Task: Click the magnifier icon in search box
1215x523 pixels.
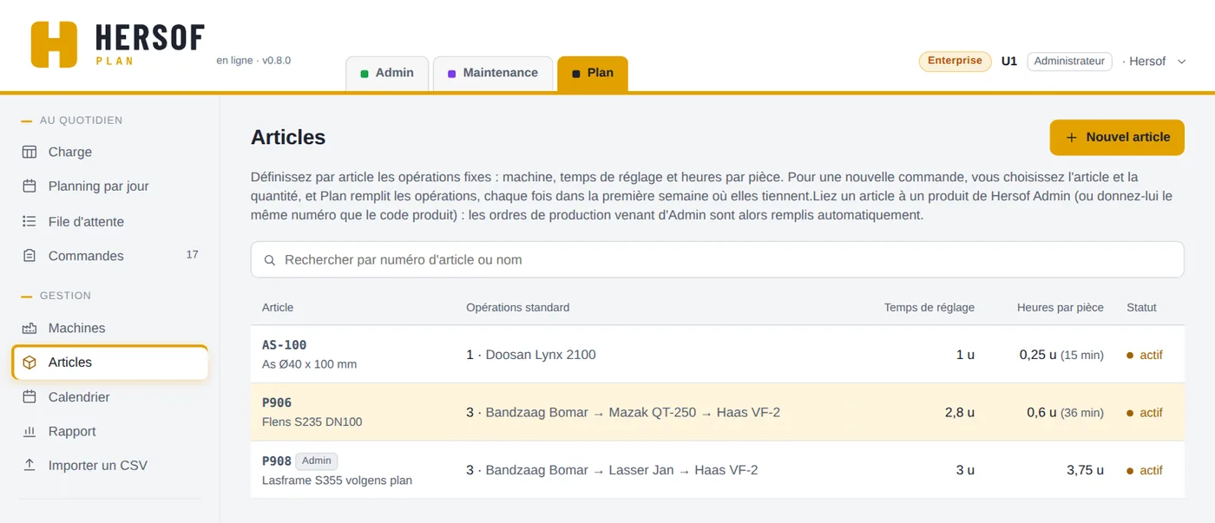Action: pos(270,260)
